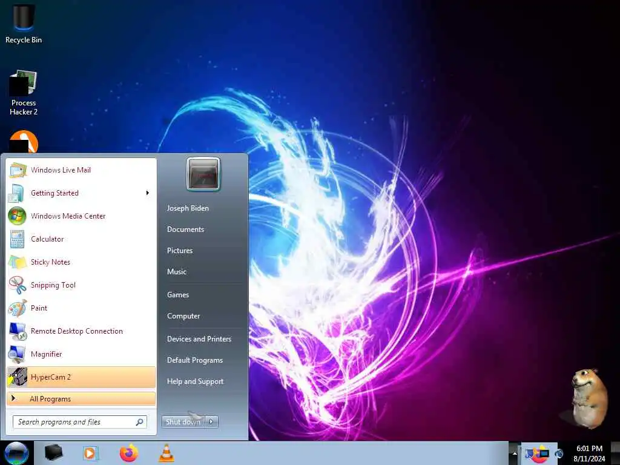Click the hamster desktop pet

click(589, 398)
